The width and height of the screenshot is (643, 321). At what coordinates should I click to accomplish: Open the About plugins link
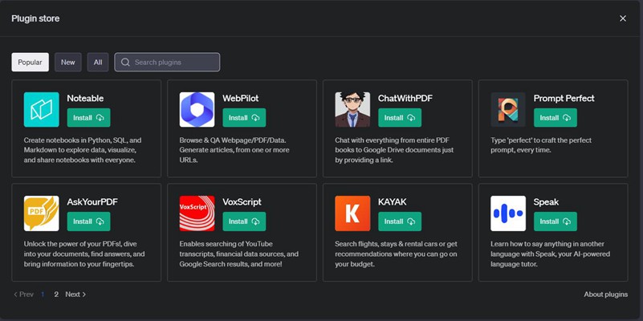[x=605, y=295]
